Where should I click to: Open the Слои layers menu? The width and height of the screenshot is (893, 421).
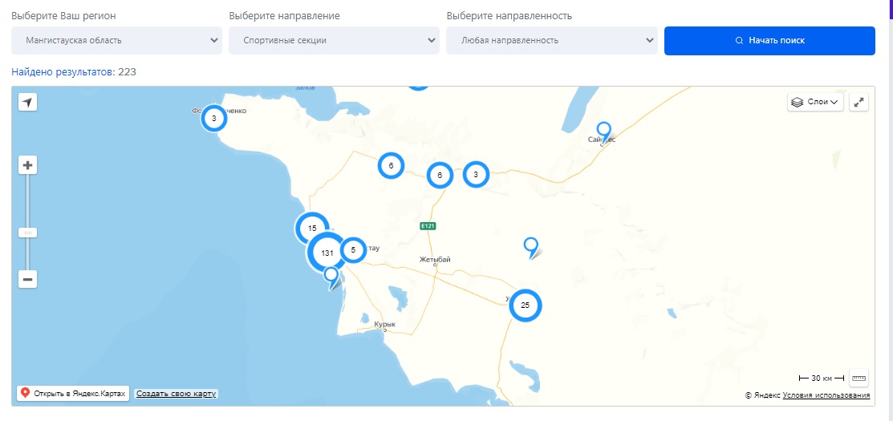click(815, 102)
